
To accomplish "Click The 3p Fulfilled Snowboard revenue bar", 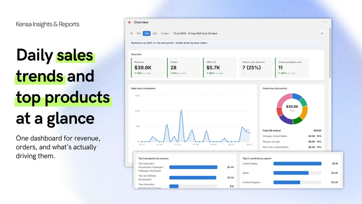I will (x=193, y=178).
